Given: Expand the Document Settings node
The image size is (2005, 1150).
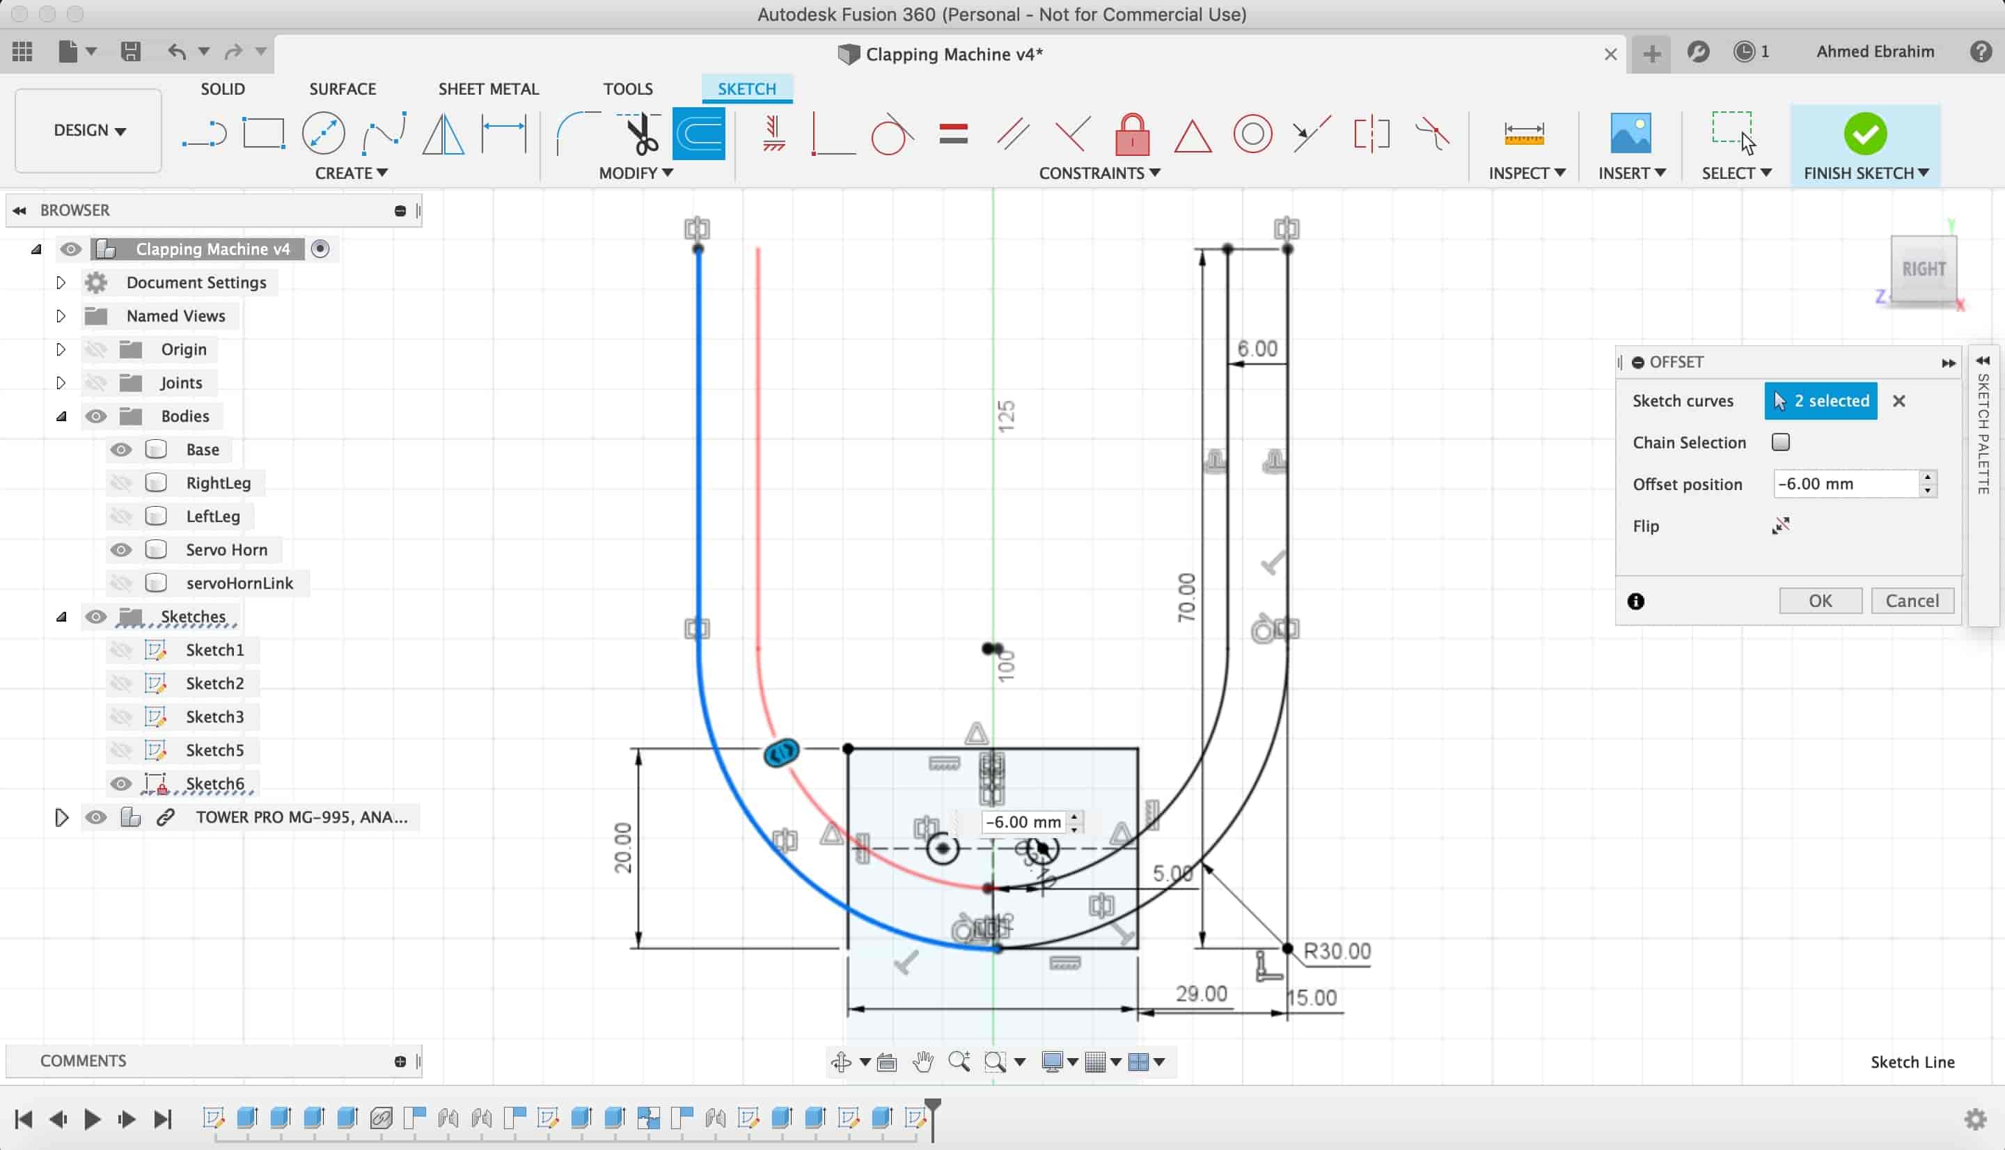Looking at the screenshot, I should click(x=61, y=282).
